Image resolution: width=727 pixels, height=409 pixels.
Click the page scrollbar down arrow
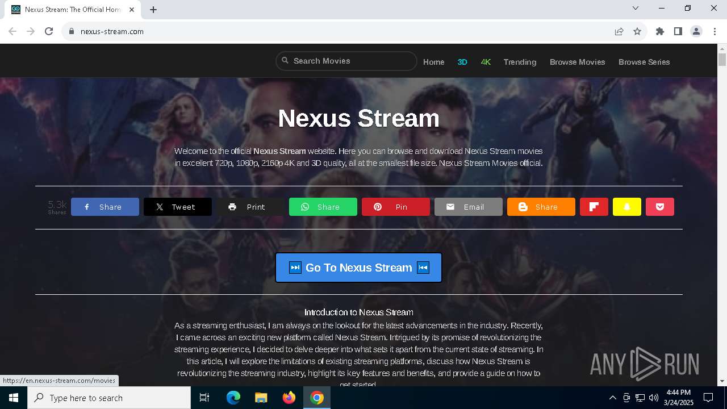(722, 381)
